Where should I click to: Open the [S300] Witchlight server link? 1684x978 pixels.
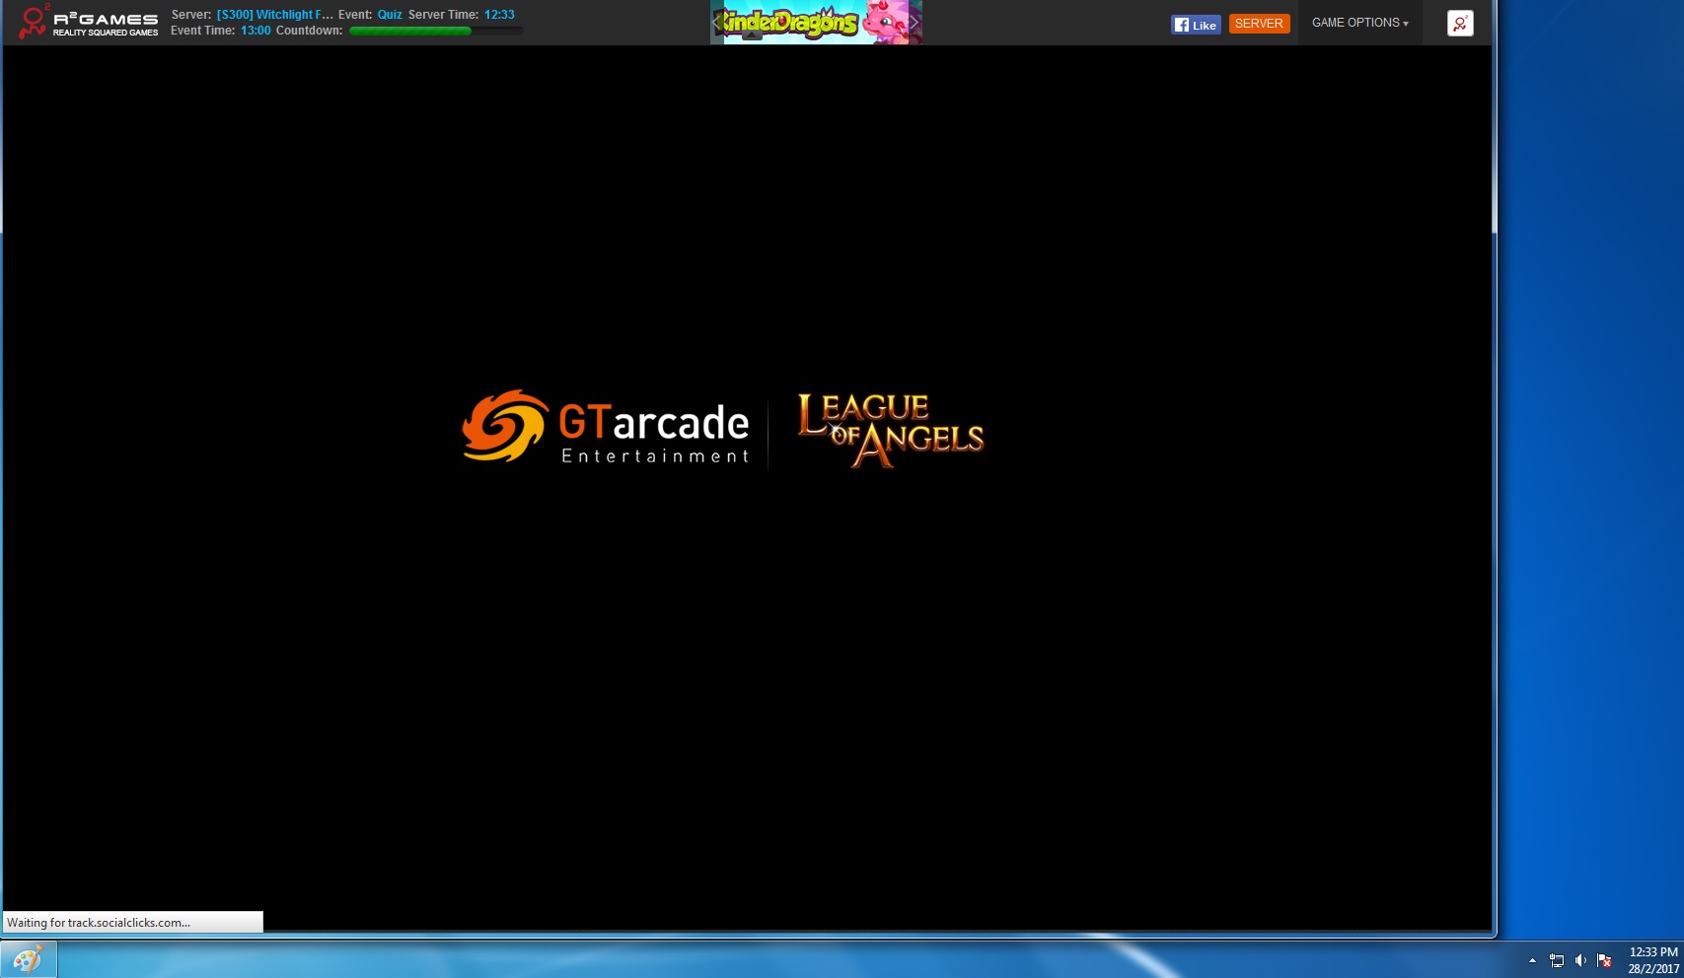click(274, 15)
